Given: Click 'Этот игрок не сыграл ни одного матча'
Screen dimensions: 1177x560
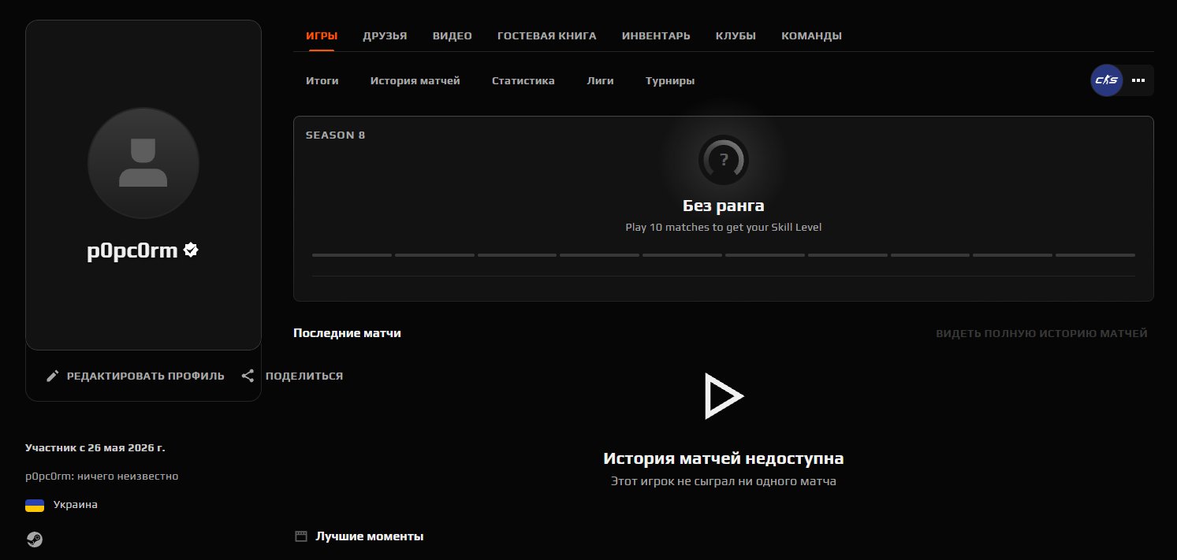Looking at the screenshot, I should (724, 481).
